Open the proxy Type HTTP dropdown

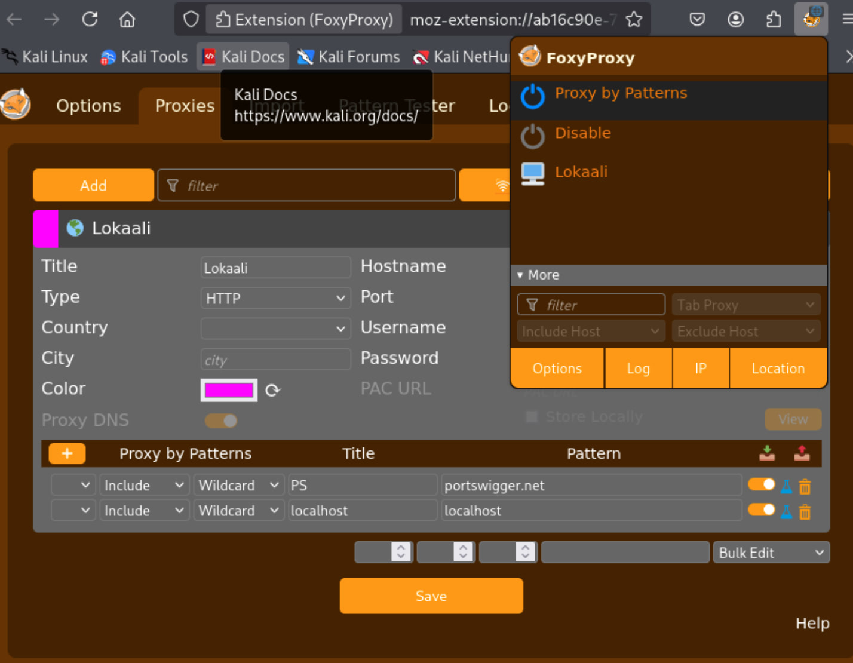pos(275,298)
